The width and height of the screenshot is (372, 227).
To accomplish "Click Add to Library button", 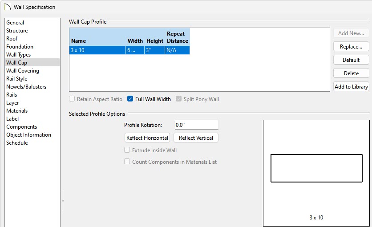I will click(x=351, y=87).
